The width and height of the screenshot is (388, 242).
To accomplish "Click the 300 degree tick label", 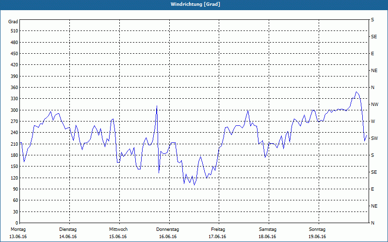I will [x=14, y=110].
